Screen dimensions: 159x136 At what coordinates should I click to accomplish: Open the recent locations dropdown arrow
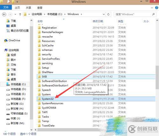pyautogui.click(x=15, y=14)
